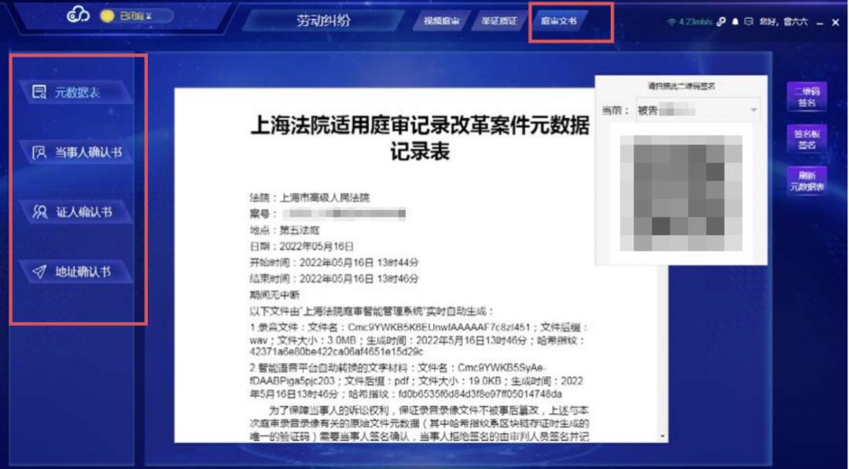Click the 2.智能语音平台 paragraph
Viewport: 849px width, 469px height.
point(417,381)
